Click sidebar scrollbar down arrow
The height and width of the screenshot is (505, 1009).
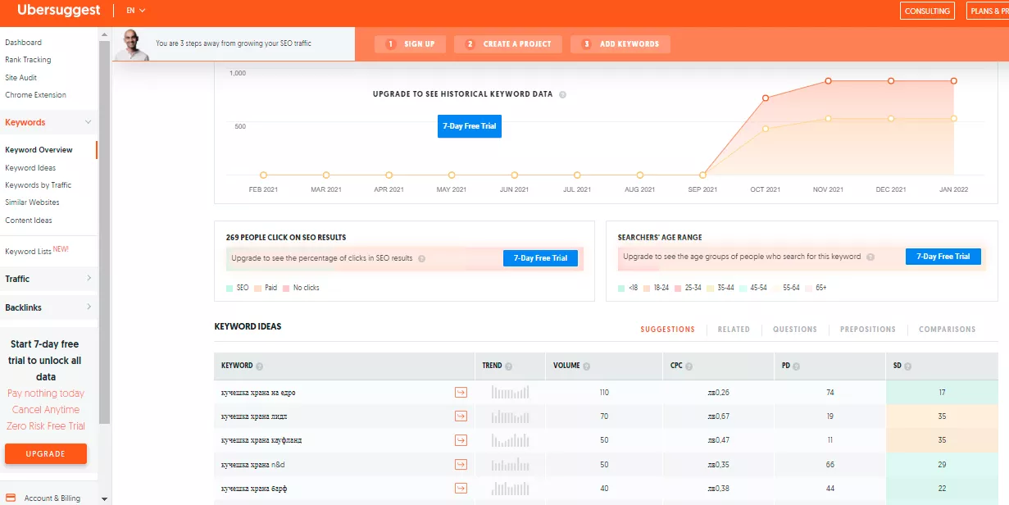[x=104, y=498]
